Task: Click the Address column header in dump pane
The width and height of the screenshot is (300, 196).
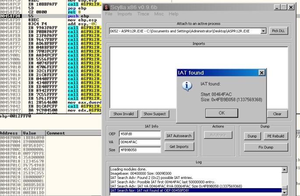Action: click(x=11, y=133)
